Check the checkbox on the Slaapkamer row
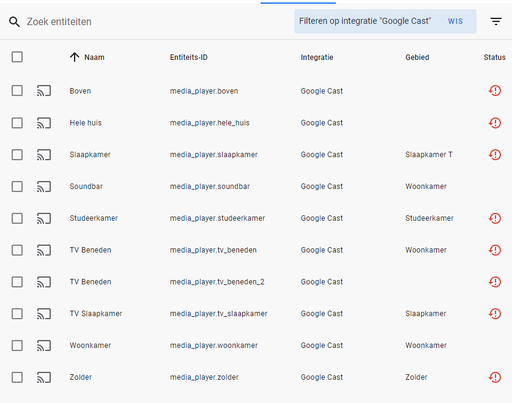 [17, 155]
